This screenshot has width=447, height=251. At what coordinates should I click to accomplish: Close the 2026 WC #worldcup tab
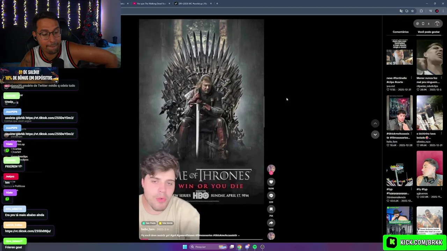click(211, 3)
